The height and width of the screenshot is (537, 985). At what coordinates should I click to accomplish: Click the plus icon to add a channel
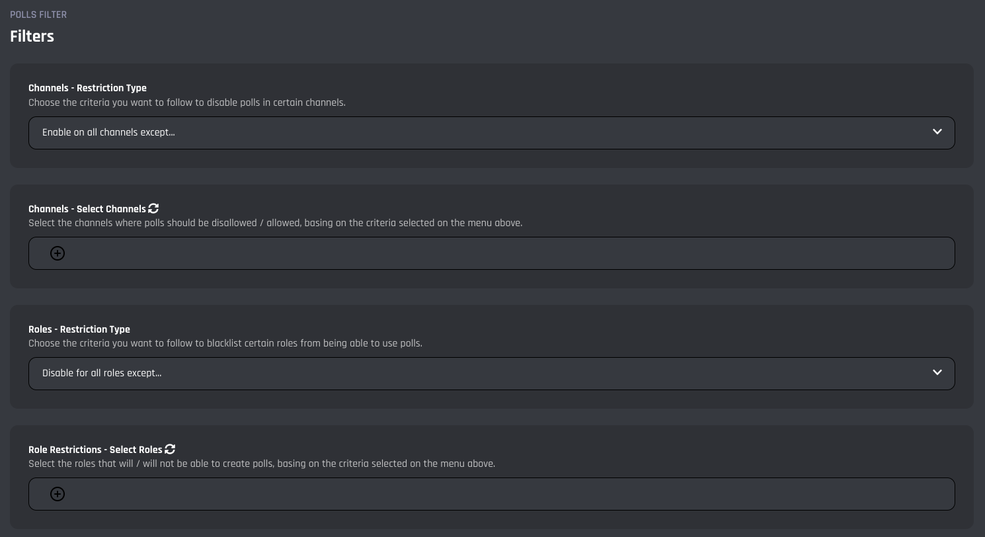(58, 253)
